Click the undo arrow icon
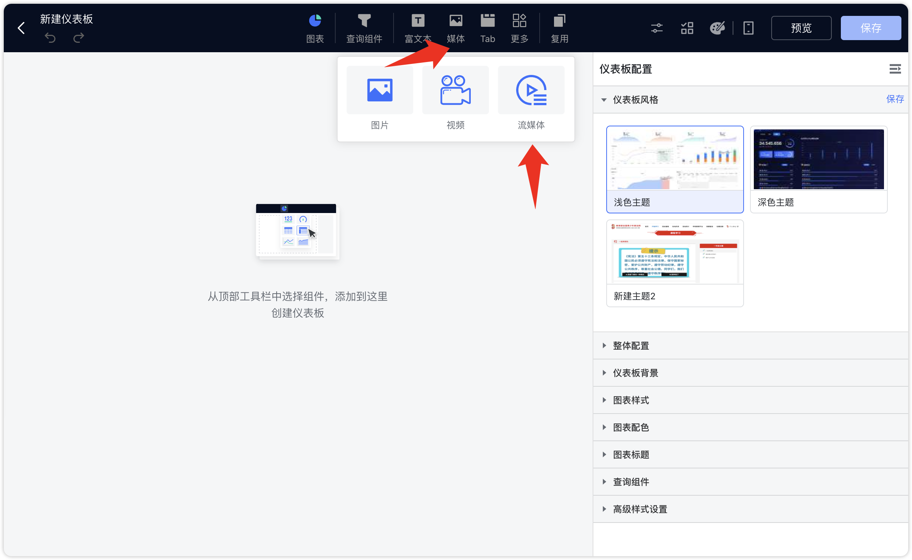The width and height of the screenshot is (912, 560). 50,37
